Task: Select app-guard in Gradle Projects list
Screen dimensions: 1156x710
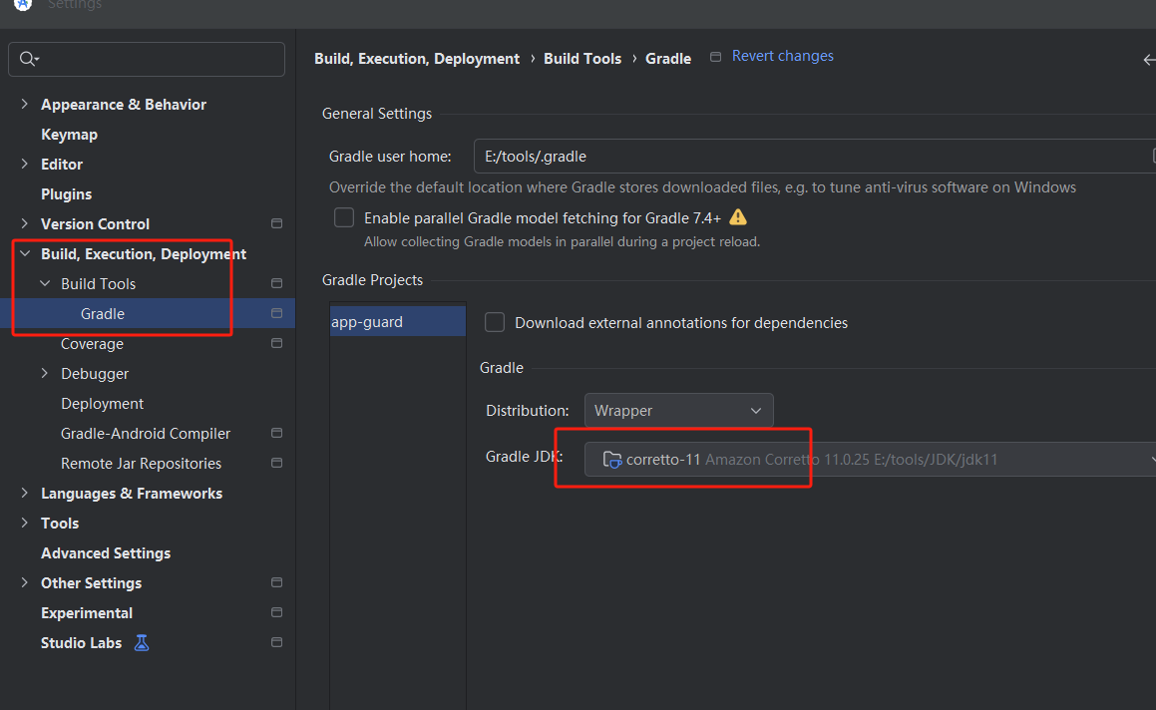Action: 397,321
